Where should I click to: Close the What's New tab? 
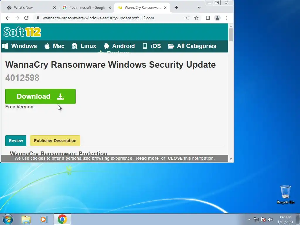pyautogui.click(x=54, y=8)
